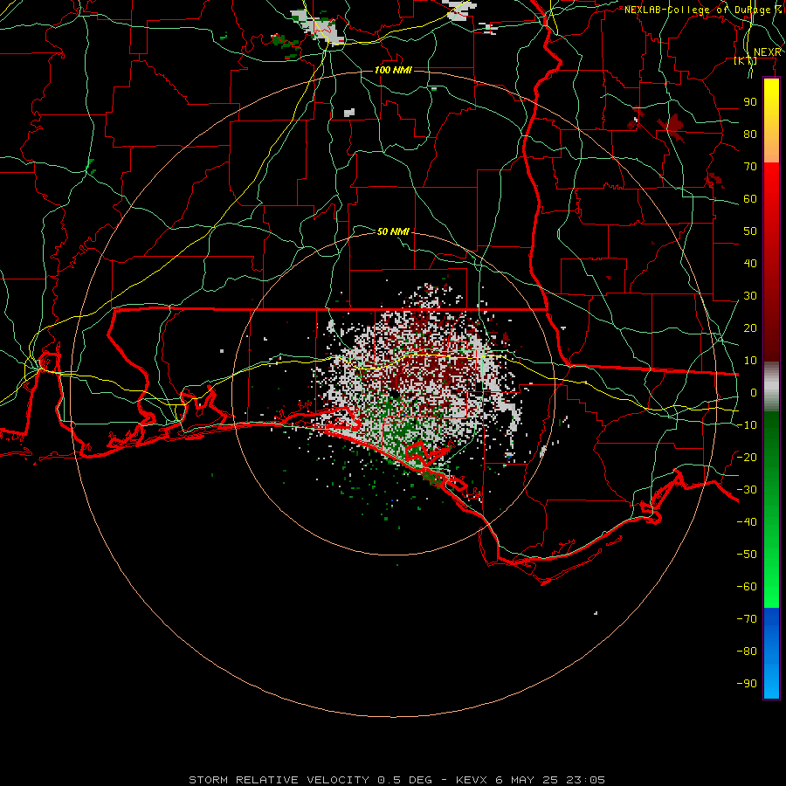Screen dimensions: 786x786
Task: Click the gray zero-velocity segment of color bar
Action: pyautogui.click(x=771, y=387)
